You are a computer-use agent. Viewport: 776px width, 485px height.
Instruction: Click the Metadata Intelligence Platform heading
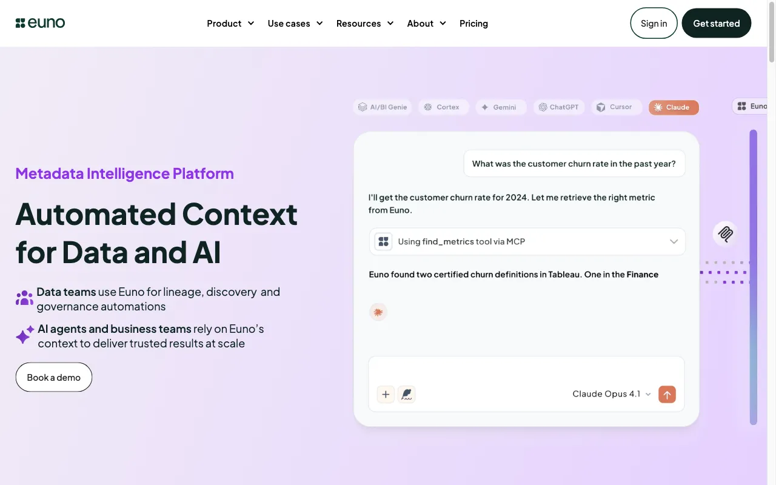(x=125, y=173)
